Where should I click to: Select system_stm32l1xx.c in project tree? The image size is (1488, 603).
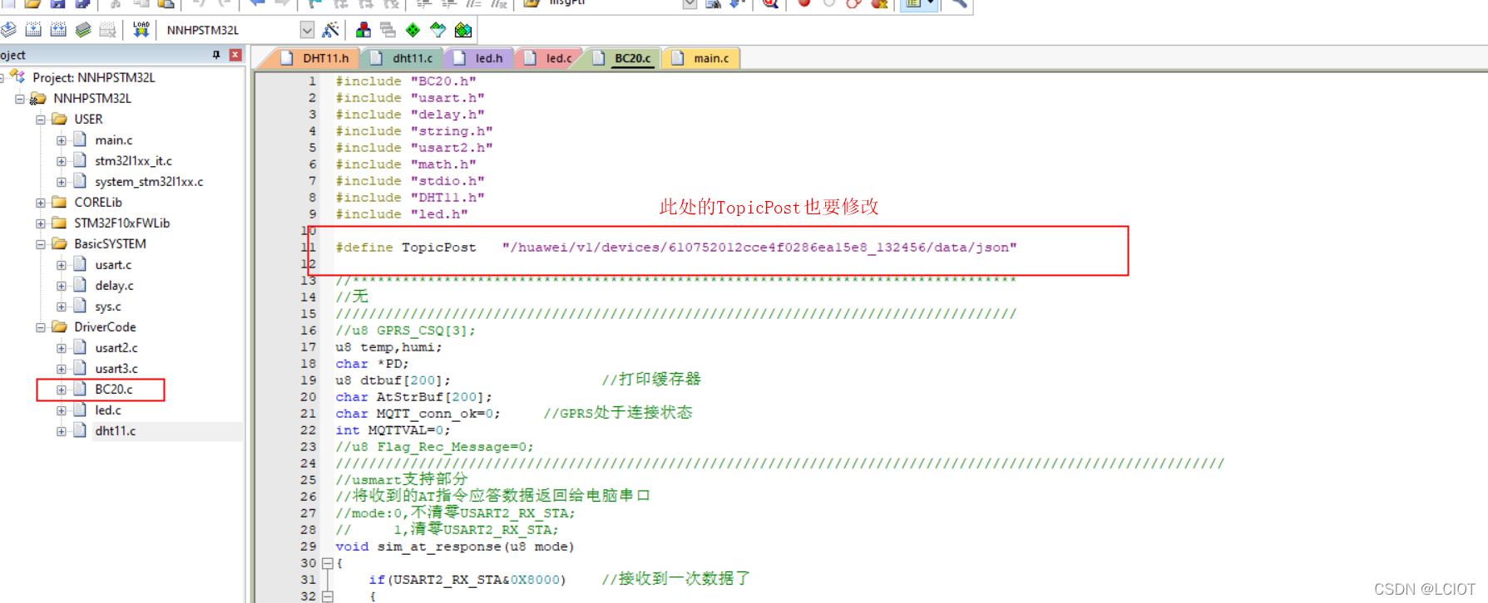pyautogui.click(x=149, y=182)
